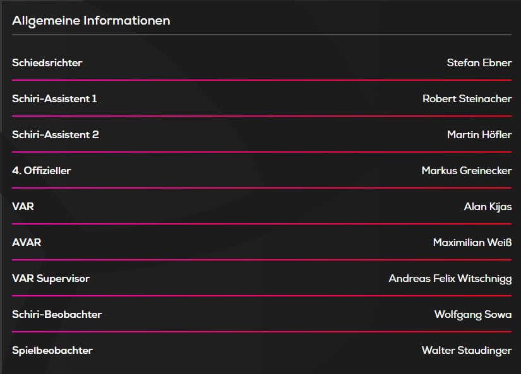The height and width of the screenshot is (374, 521).
Task: Select Andreas Felix Witschnigg
Action: (x=450, y=279)
